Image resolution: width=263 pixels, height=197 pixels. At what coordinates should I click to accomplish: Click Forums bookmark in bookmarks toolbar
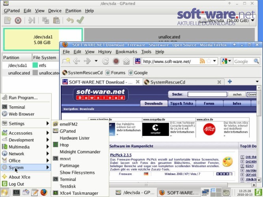[116, 72]
